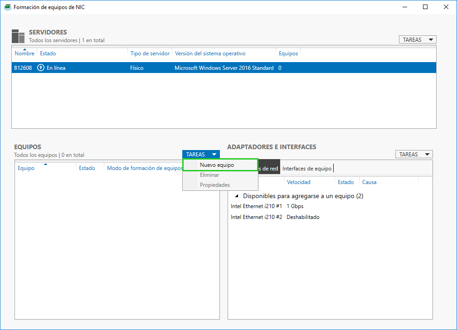
Task: Close the open TAREAS dropdown in Equipos
Action: coord(201,155)
